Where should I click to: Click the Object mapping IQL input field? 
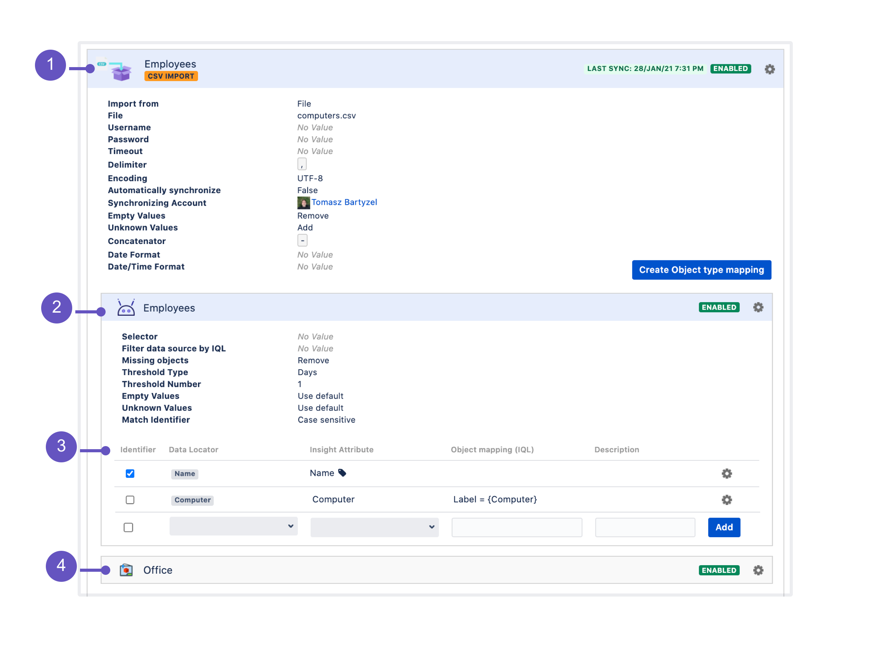click(x=516, y=528)
